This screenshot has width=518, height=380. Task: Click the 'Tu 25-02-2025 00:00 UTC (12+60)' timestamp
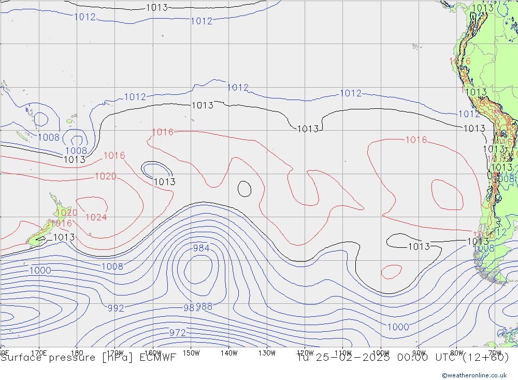(403, 358)
